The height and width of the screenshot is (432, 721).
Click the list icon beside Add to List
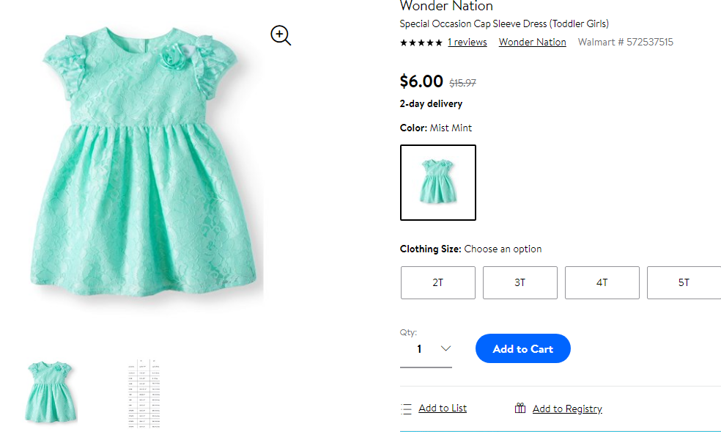point(406,409)
